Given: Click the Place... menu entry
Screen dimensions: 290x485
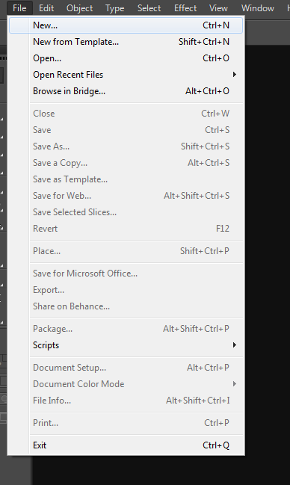Looking at the screenshot, I should pos(126,251).
